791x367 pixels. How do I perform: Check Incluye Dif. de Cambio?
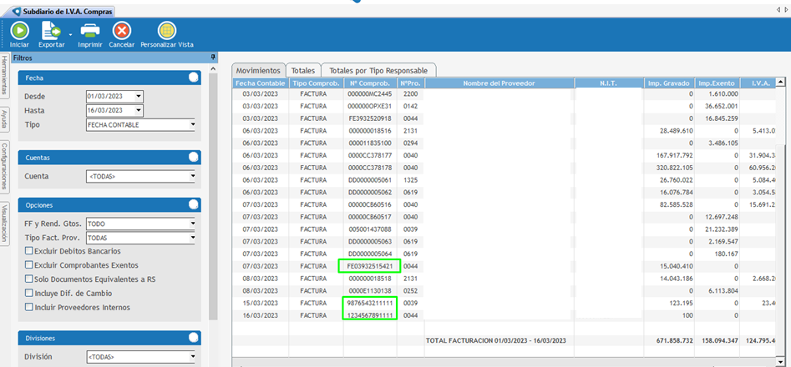click(28, 293)
